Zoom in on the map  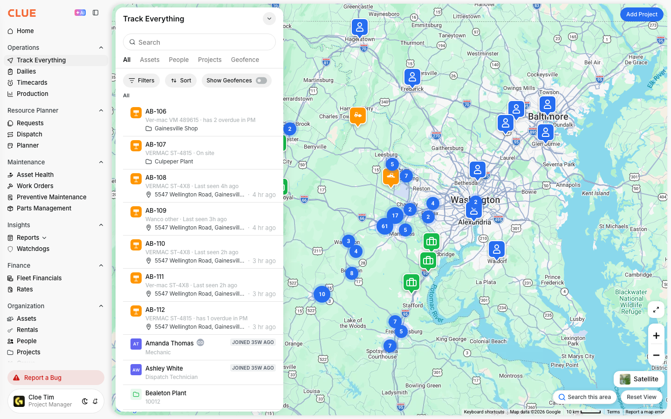[656, 336]
